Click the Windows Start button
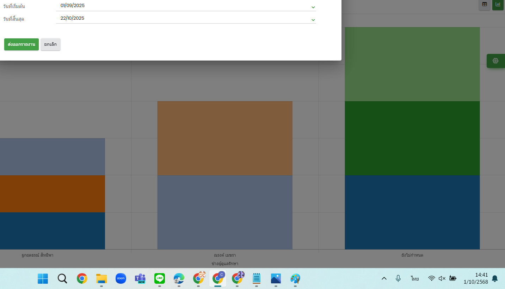Viewport: 505px width, 289px height. pyautogui.click(x=43, y=278)
